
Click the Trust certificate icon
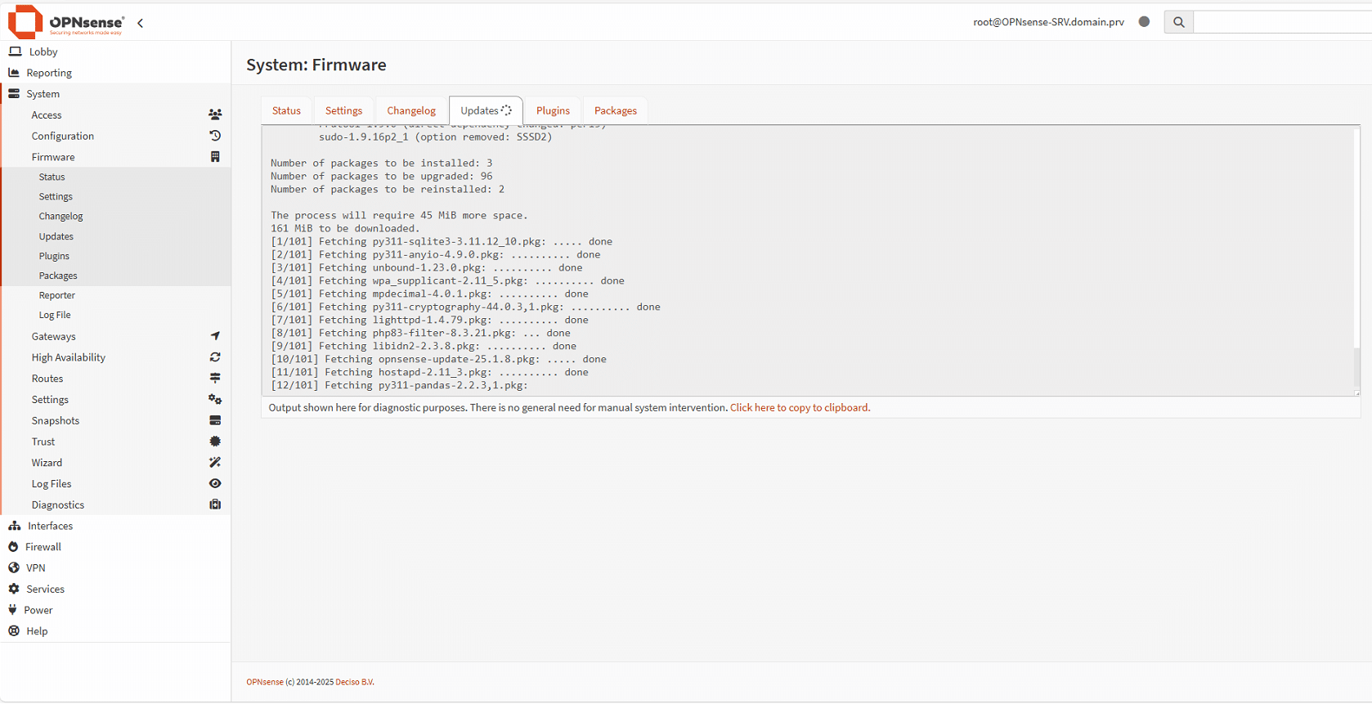(215, 442)
